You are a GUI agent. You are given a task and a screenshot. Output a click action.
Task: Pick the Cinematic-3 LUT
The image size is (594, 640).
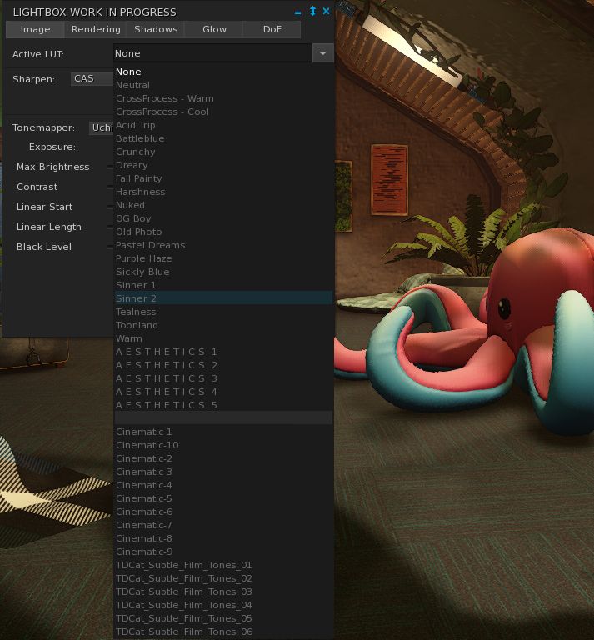tap(223, 472)
